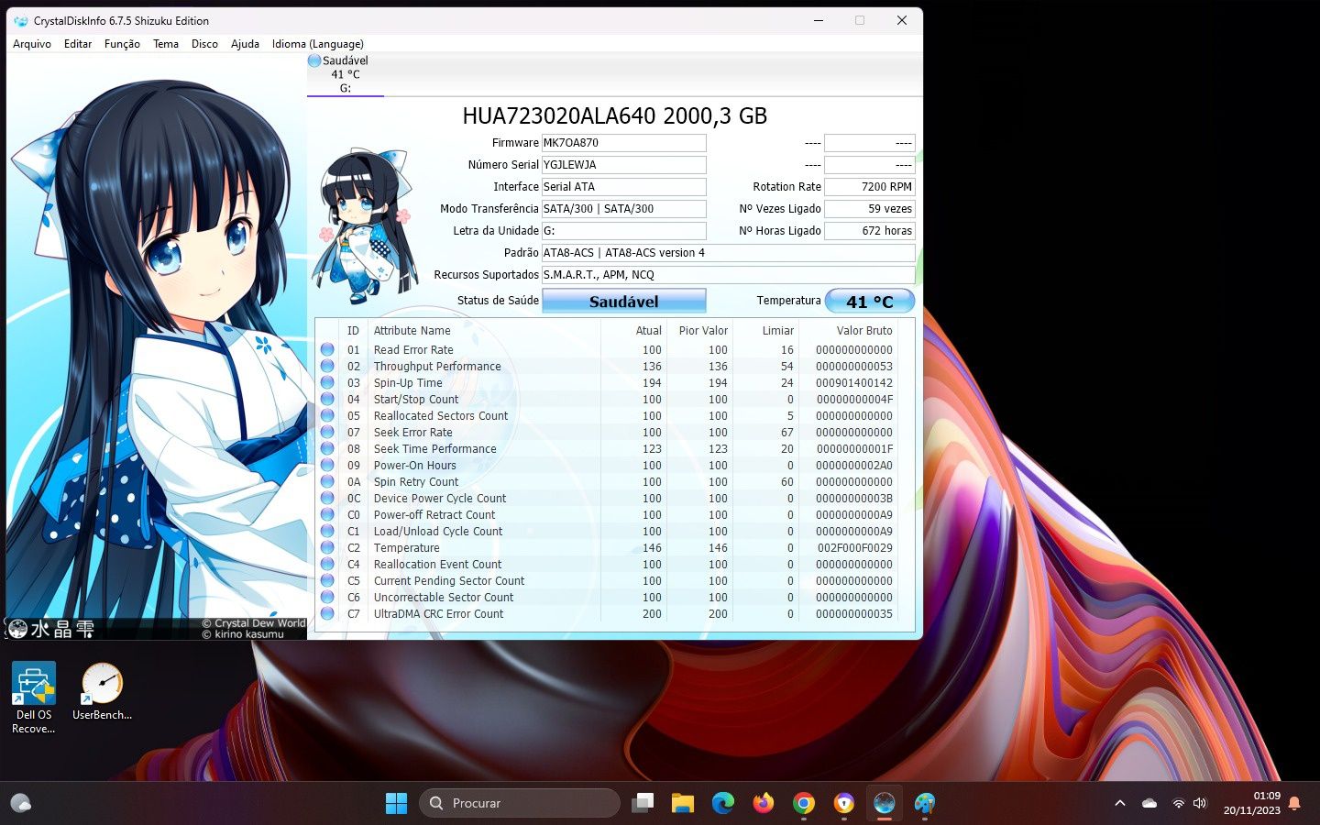Select the UserBenchmark desktop shortcut
This screenshot has height=825, width=1320.
tap(102, 691)
